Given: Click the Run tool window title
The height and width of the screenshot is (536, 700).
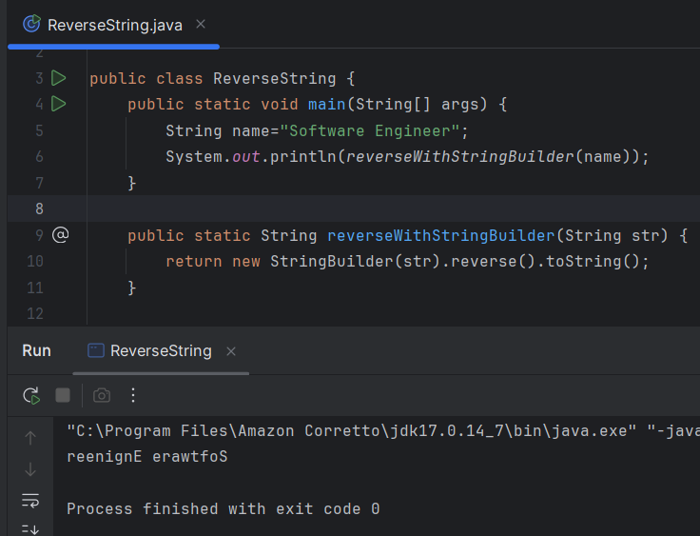Looking at the screenshot, I should tap(36, 350).
